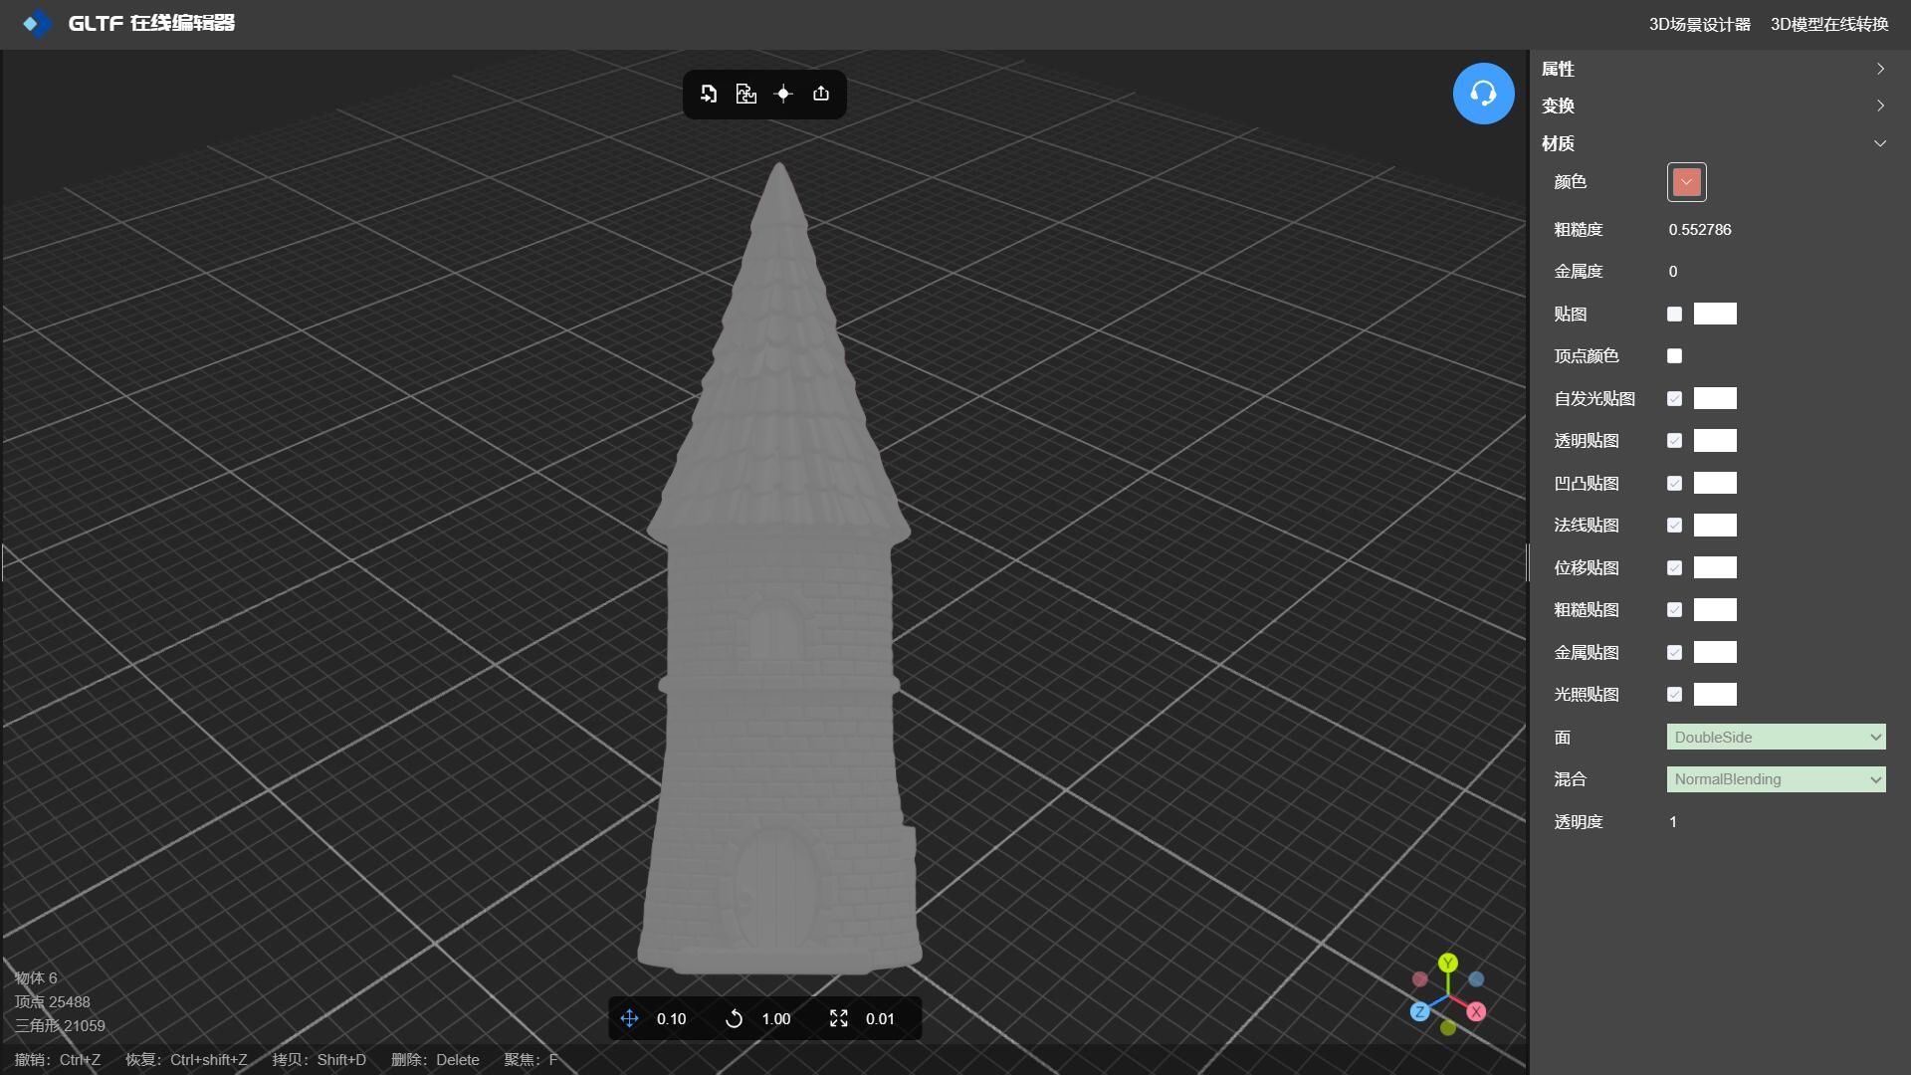Click the 恢复: Ctrl+shift+Z shortcut hint
Viewport: 1911px width, 1075px height.
[x=186, y=1059]
